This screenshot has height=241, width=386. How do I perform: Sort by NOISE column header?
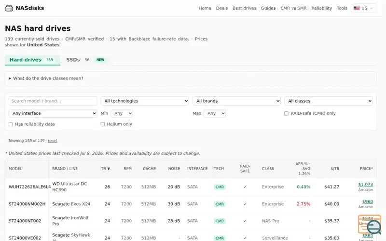(x=174, y=169)
